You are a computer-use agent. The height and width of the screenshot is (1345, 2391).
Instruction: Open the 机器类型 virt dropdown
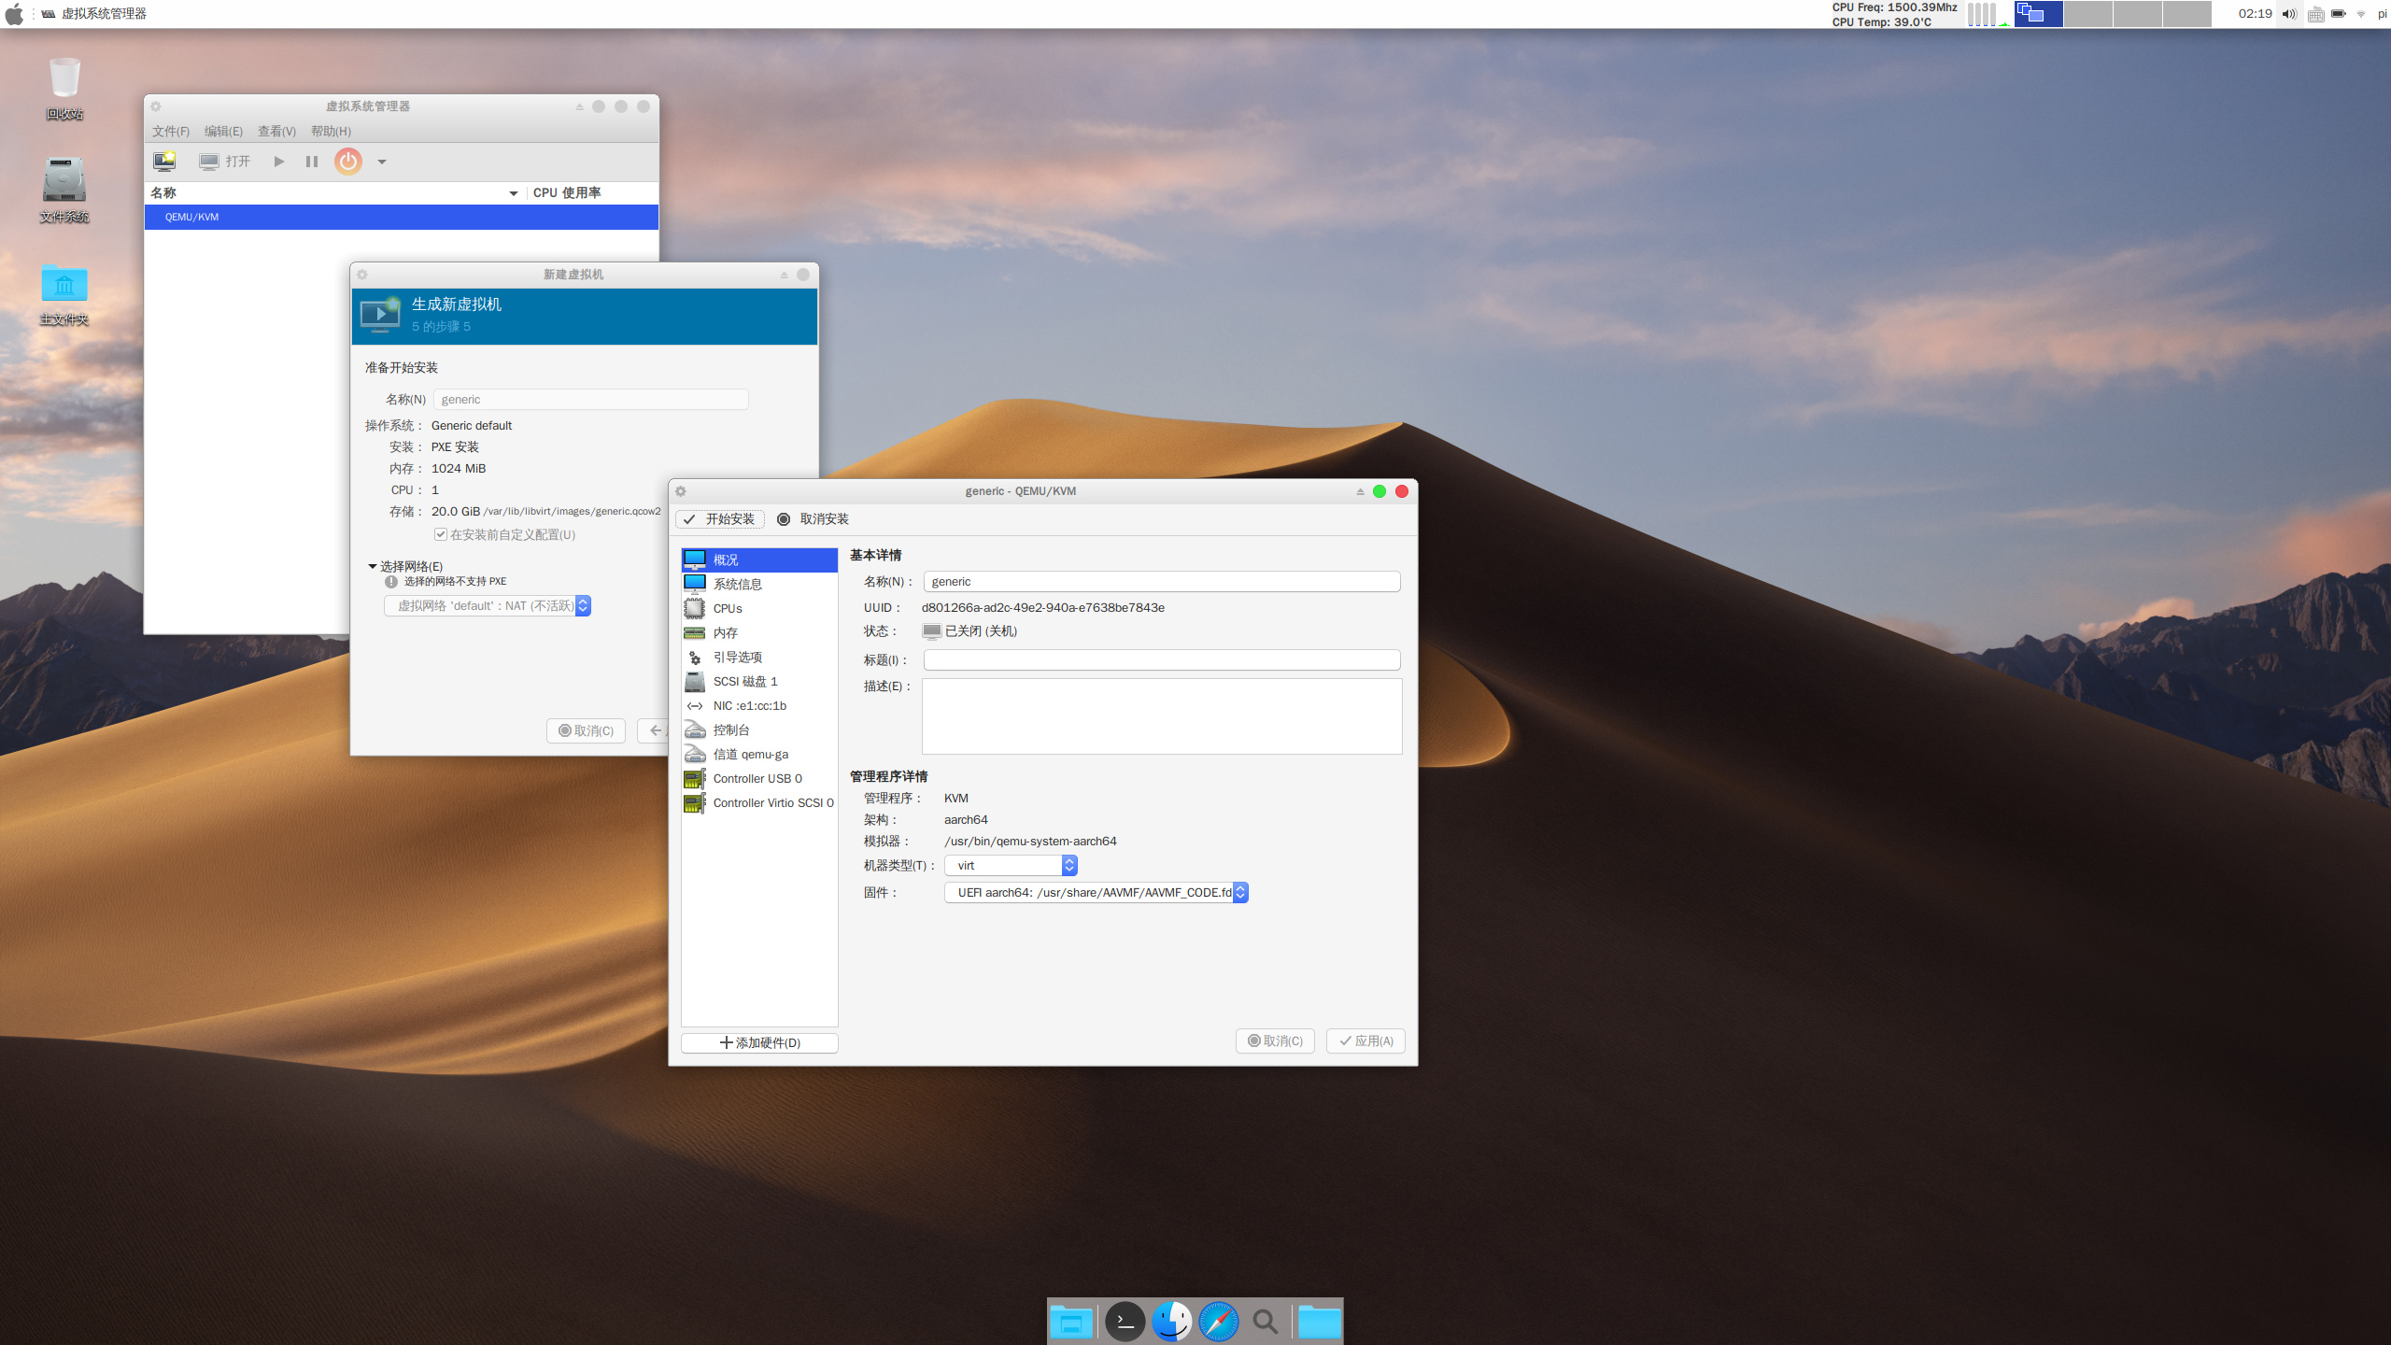(1011, 866)
